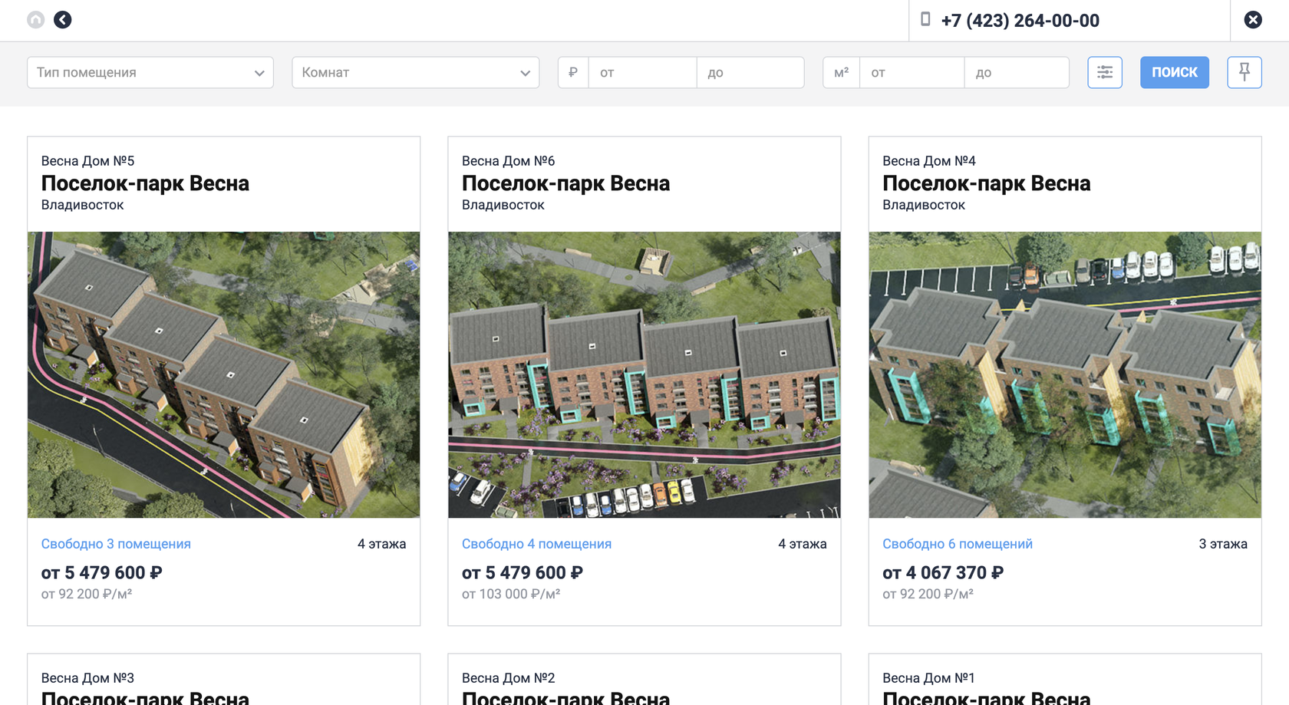Click 'от 103 000 ₽/м²' text
1289x705 pixels.
pos(511,594)
